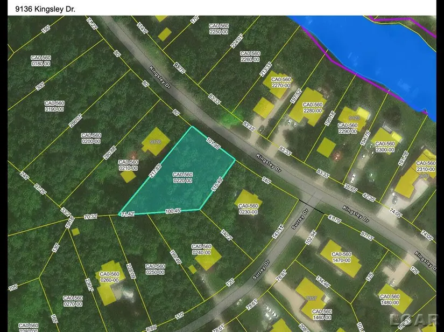
Task: Select parcel label CA0-560 2270-00
Action: (281, 82)
